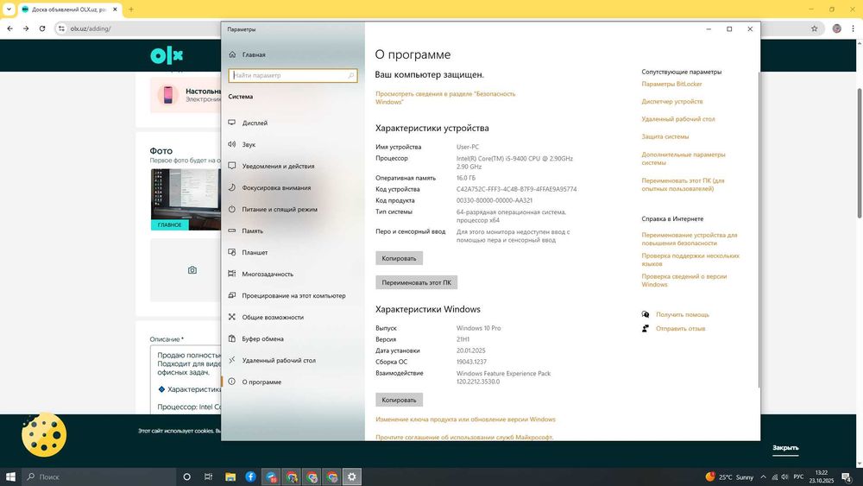863x486 pixels.
Task: Show hidden system tray icons
Action: [x=763, y=477]
